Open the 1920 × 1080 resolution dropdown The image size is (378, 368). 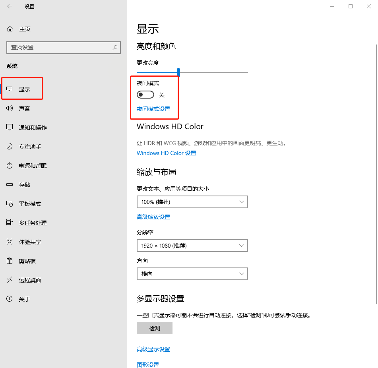pos(192,246)
